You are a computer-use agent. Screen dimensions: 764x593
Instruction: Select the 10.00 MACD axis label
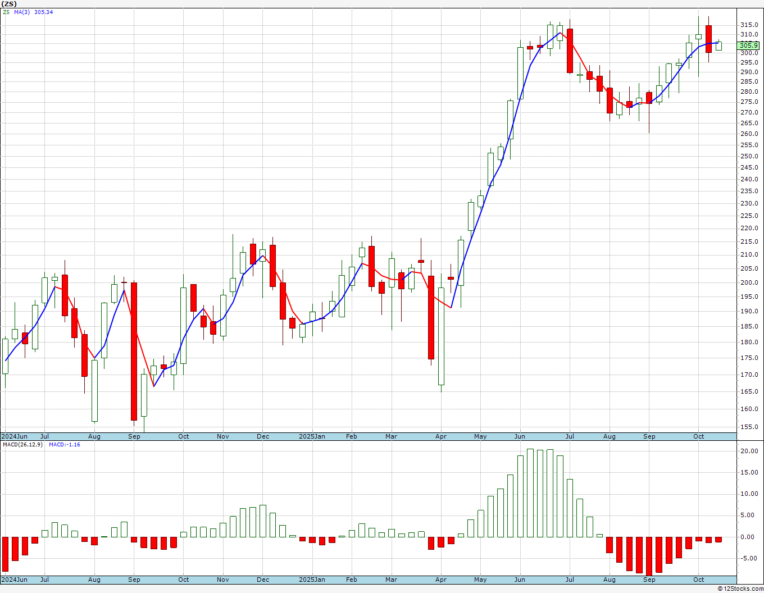(x=749, y=494)
